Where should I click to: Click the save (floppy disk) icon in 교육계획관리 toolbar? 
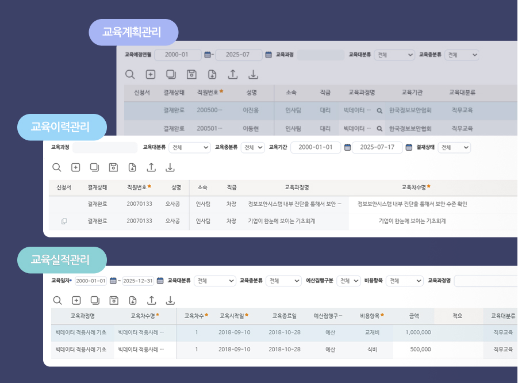[x=191, y=74]
